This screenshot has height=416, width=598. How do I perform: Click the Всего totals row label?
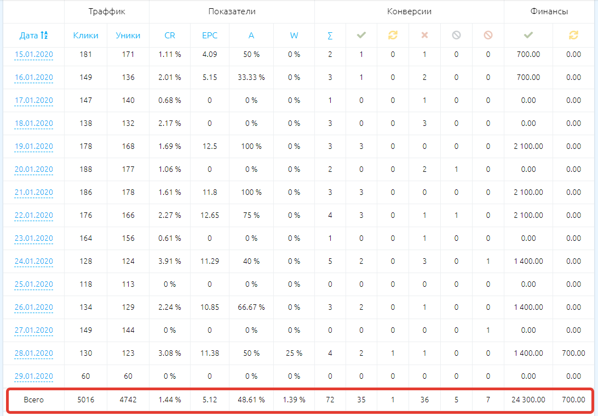34,400
